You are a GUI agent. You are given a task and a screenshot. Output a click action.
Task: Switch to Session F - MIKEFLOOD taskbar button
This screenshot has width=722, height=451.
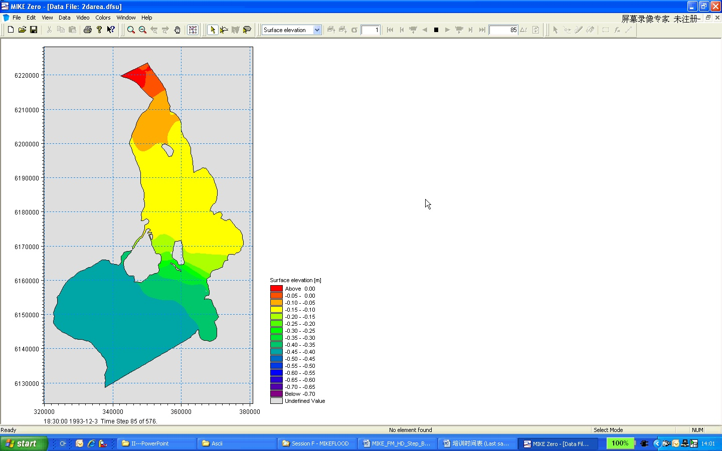coord(316,443)
